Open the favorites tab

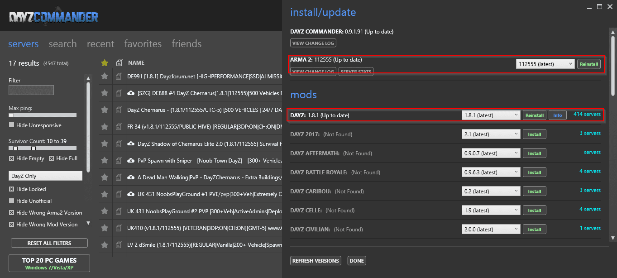pos(143,44)
